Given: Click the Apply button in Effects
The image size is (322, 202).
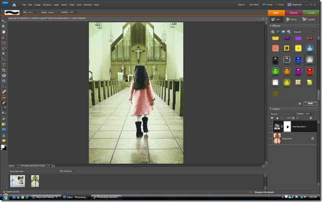Looking at the screenshot, I should [310, 103].
